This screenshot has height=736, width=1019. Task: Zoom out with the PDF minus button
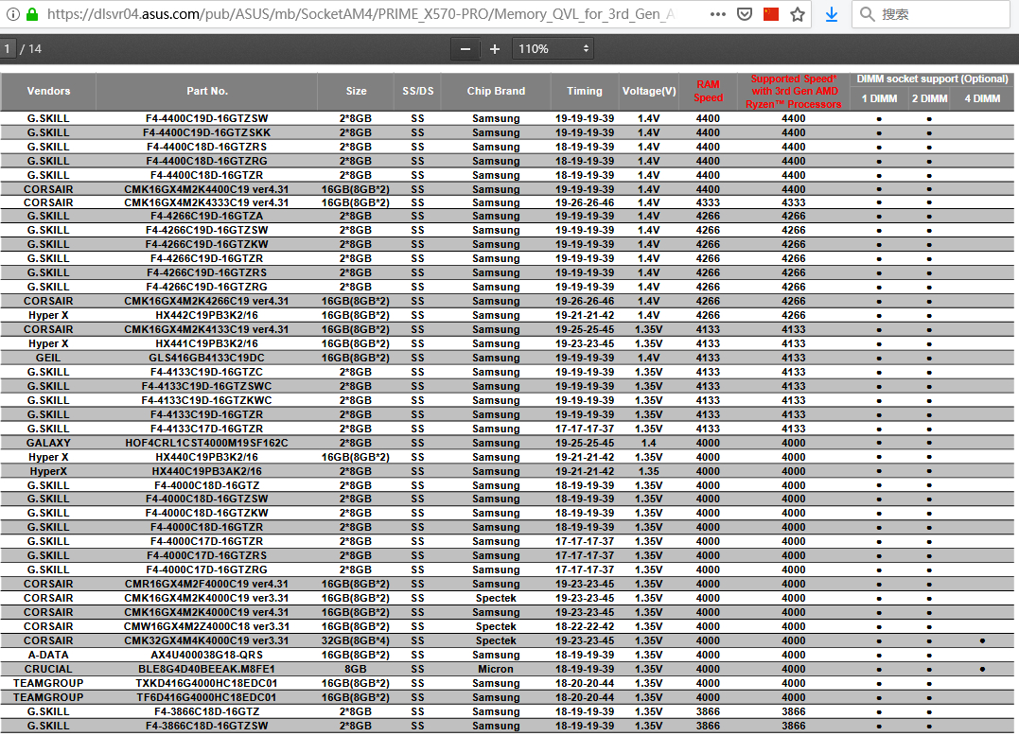click(466, 49)
